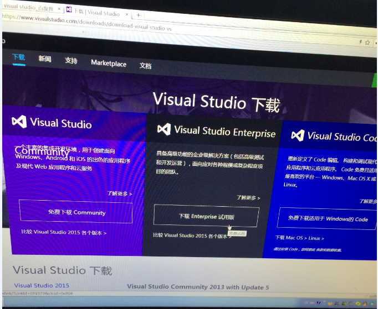Click Visual Studio Community 2013 with Update 5 heading
Viewport: 378px width, 309px height.
pos(198,287)
